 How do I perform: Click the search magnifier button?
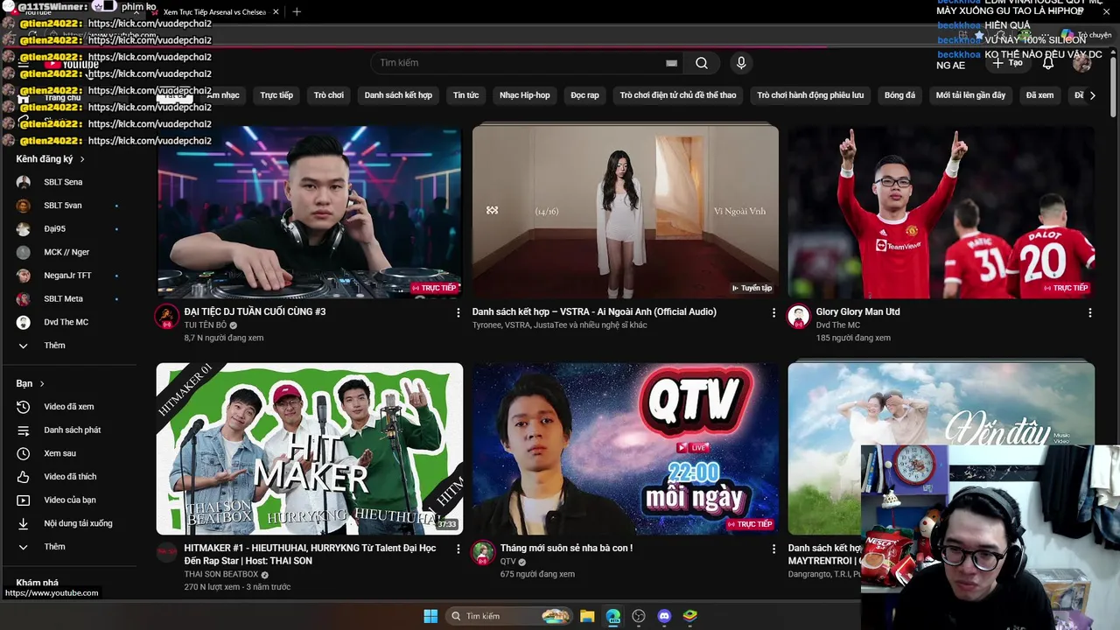[702, 63]
